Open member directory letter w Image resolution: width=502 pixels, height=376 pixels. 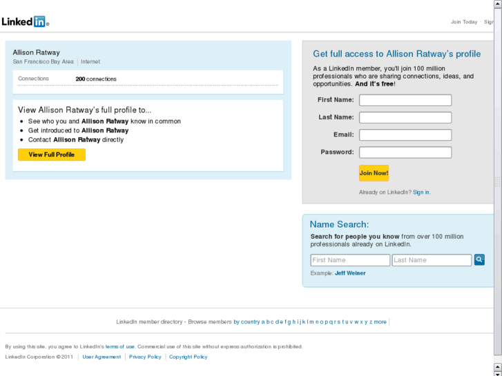(x=356, y=322)
